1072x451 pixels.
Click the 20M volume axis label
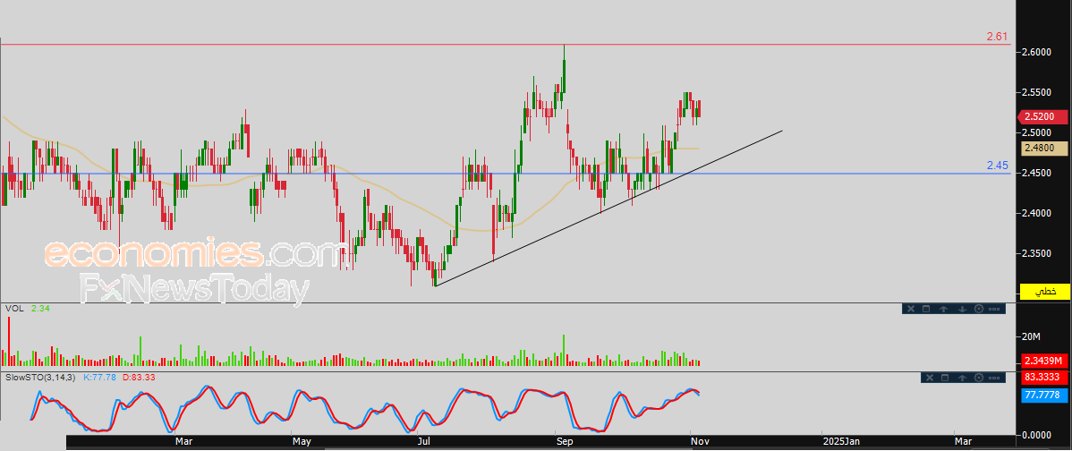[1031, 336]
